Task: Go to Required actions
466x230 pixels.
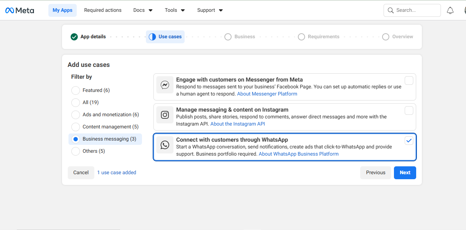Action: (x=103, y=10)
